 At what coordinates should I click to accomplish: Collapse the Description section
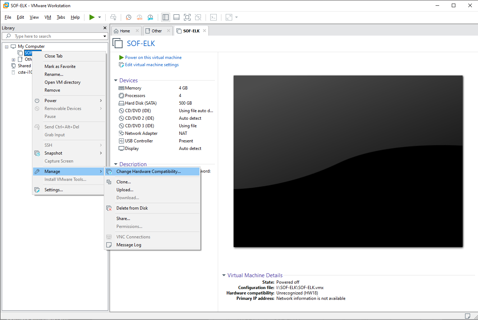tap(116, 164)
